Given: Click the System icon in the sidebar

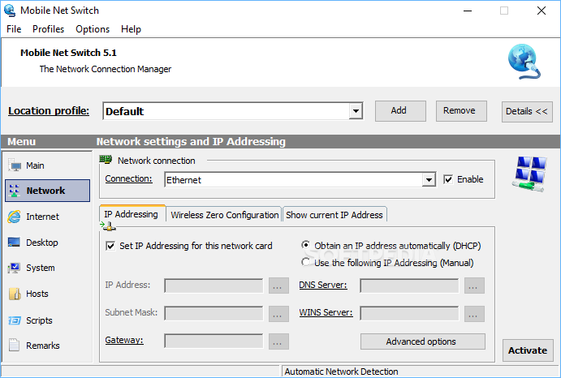Looking at the screenshot, I should point(14,268).
